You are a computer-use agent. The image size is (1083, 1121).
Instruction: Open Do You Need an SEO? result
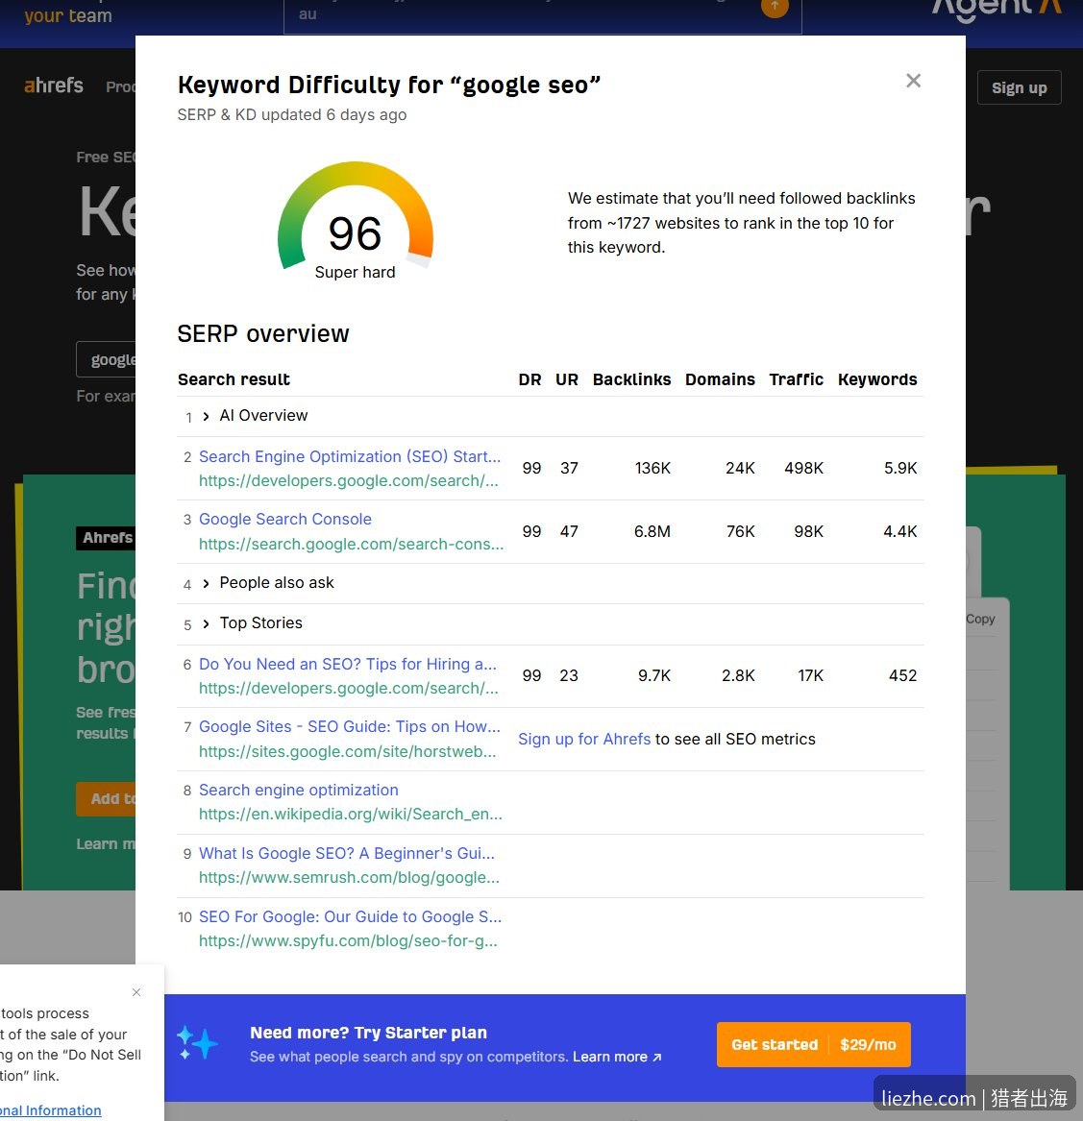coord(347,664)
